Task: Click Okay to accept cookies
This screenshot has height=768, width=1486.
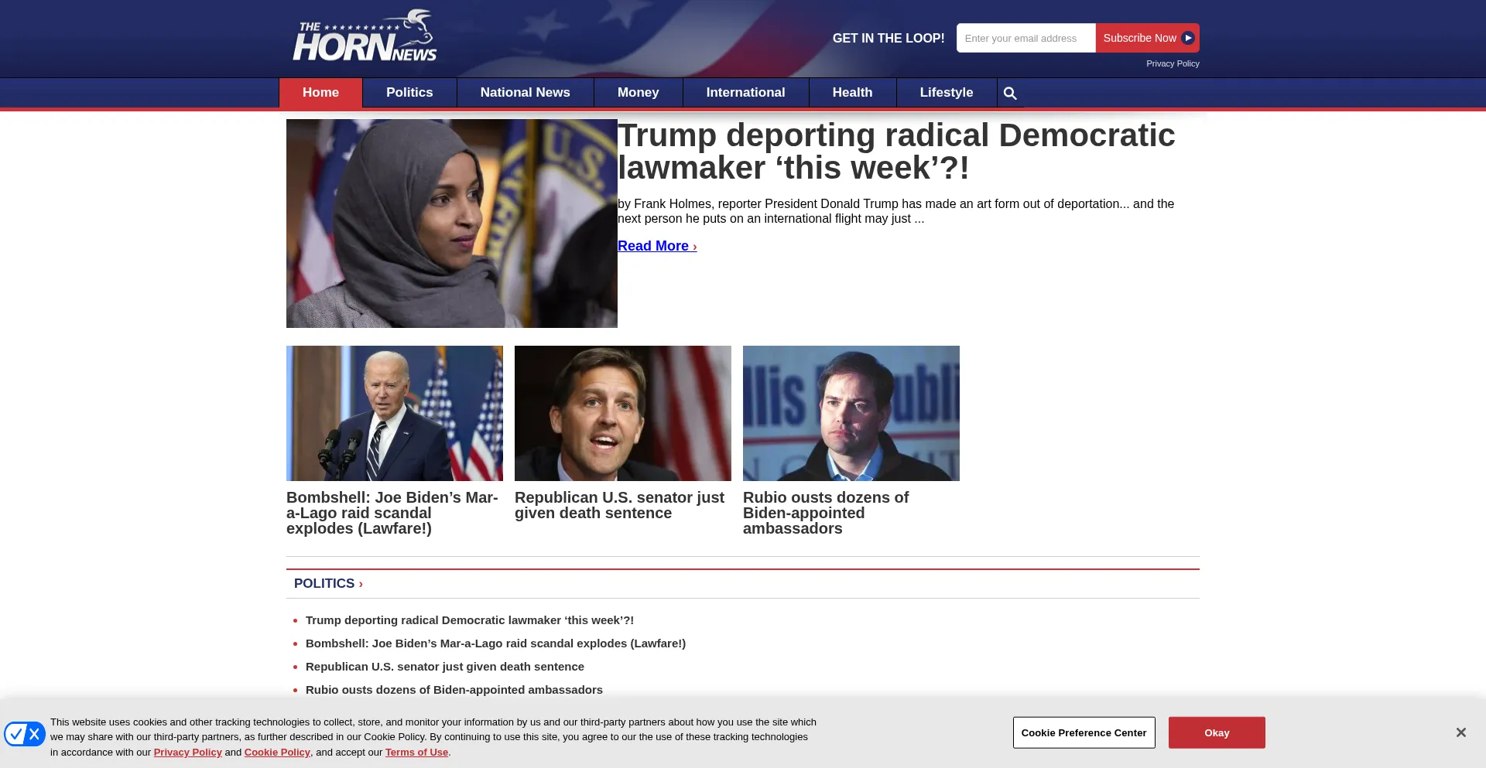Action: pyautogui.click(x=1217, y=732)
